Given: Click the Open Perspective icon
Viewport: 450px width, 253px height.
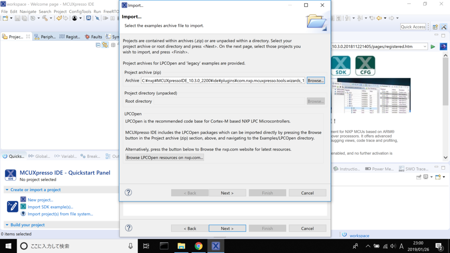Looking at the screenshot, I should pos(435,27).
